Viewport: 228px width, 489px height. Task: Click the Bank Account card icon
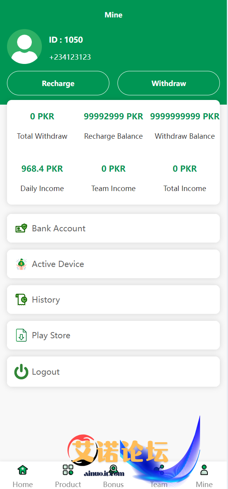(21, 228)
